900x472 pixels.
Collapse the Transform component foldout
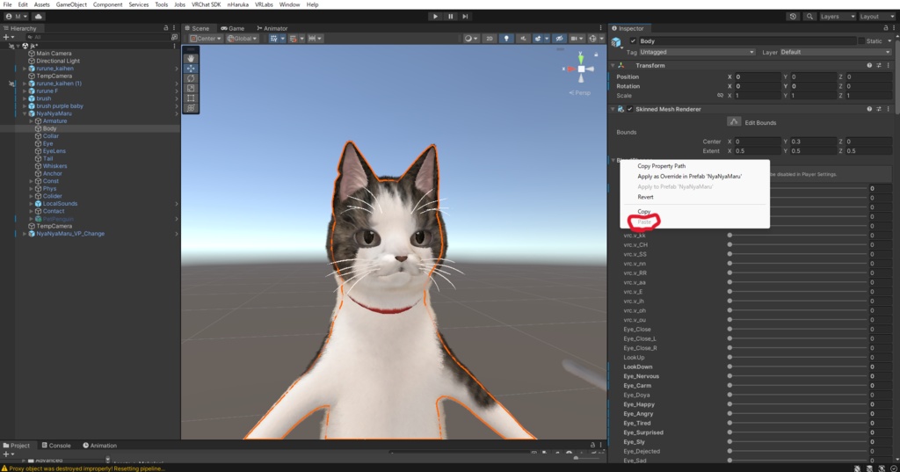[x=613, y=65]
